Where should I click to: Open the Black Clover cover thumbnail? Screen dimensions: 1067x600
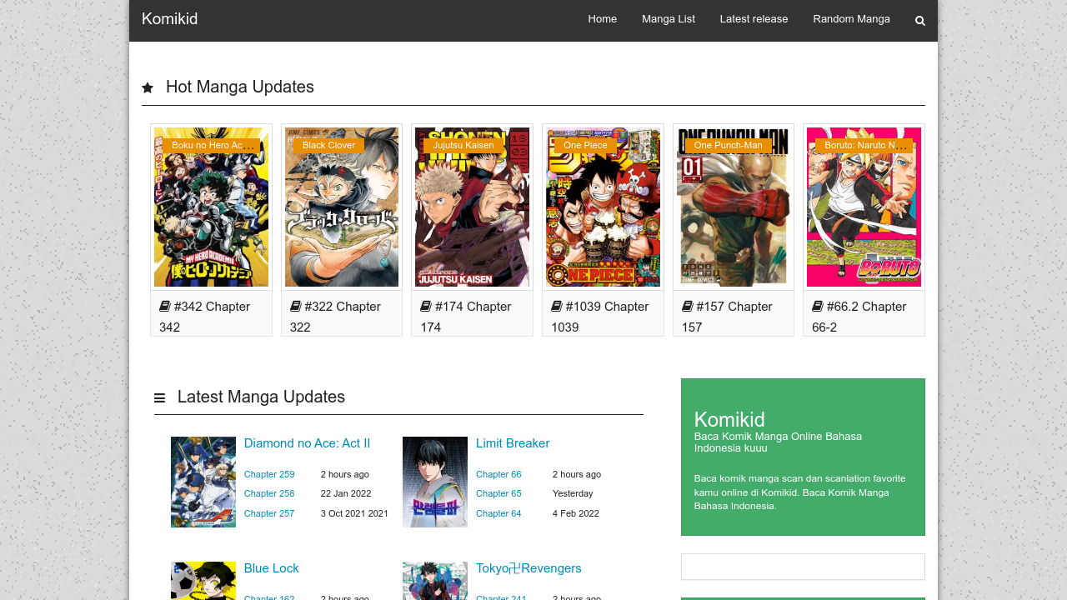(x=342, y=207)
